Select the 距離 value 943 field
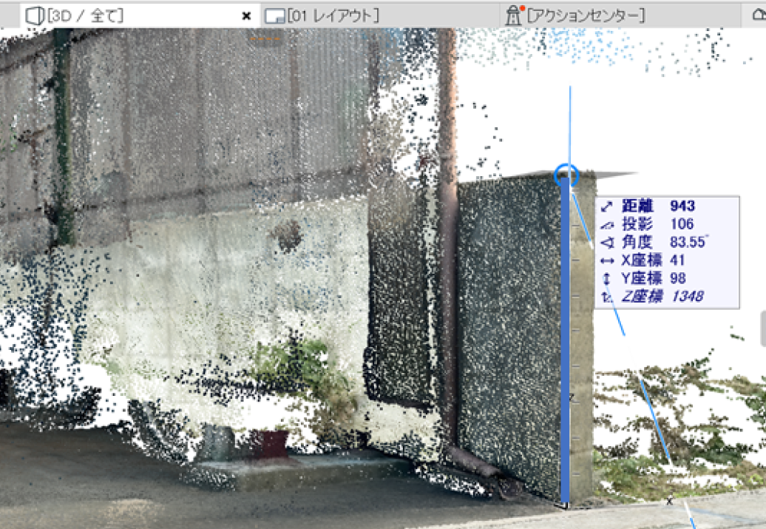 coord(682,206)
